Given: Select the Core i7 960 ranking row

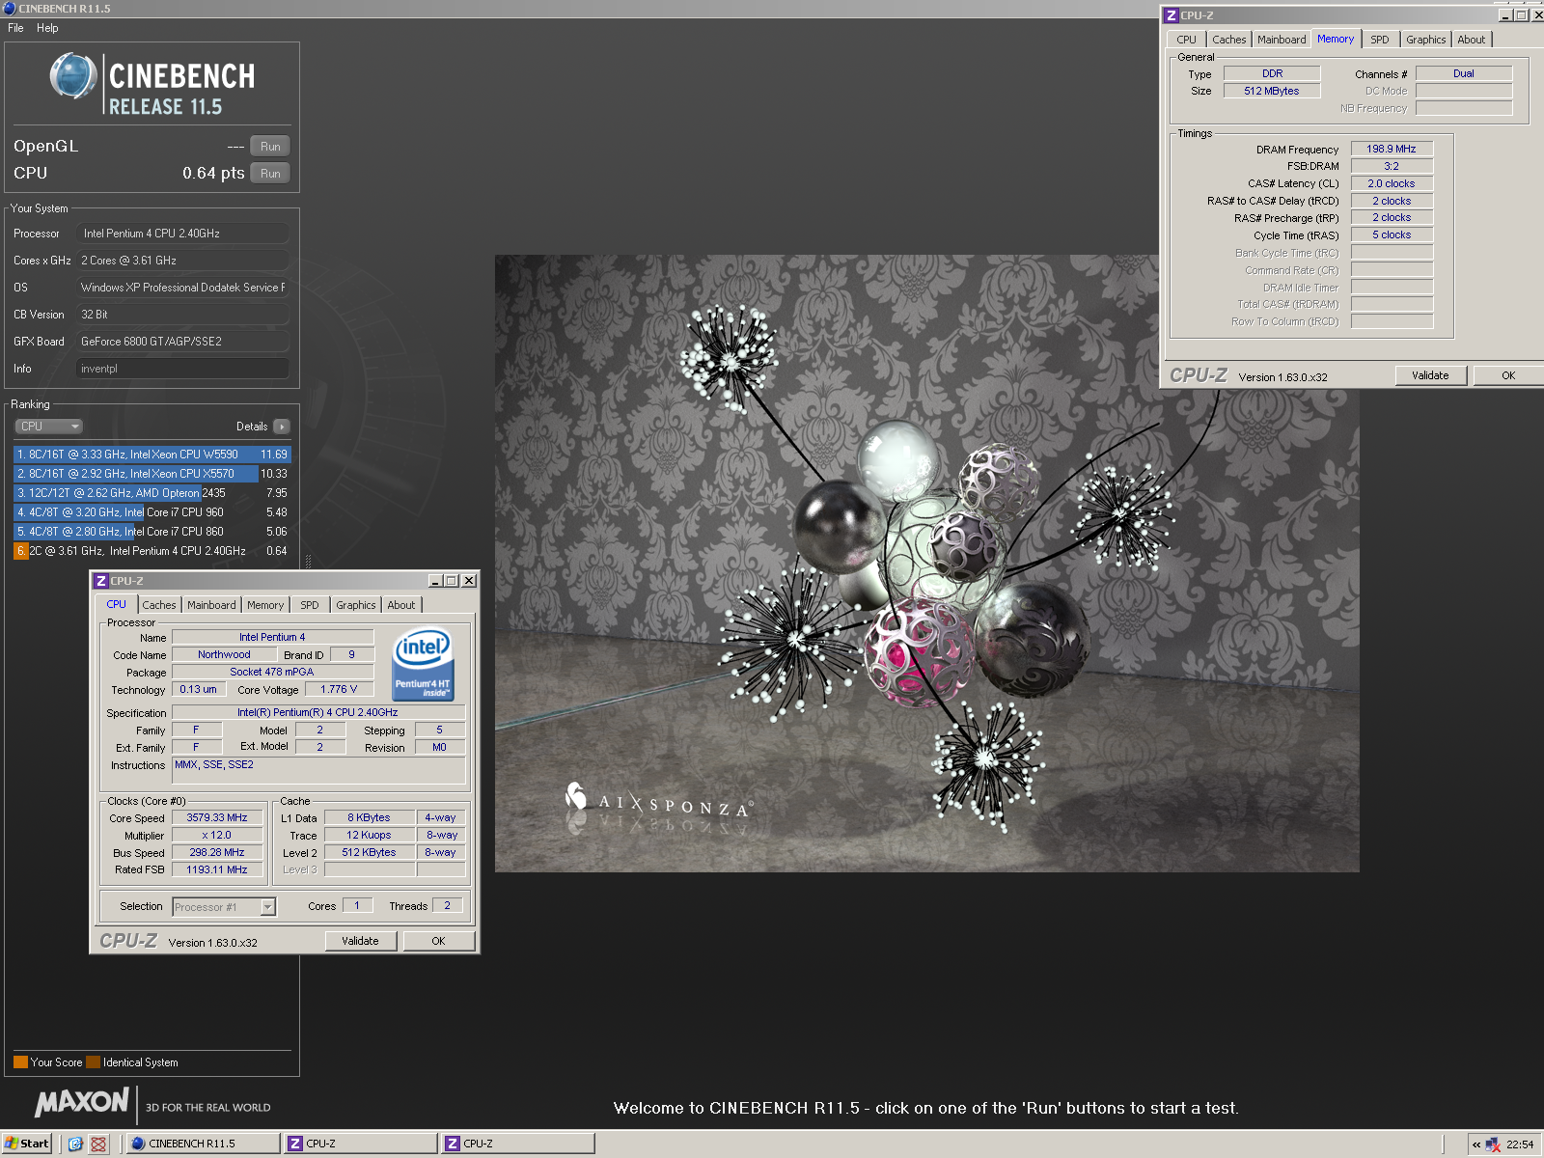Looking at the screenshot, I should (152, 512).
